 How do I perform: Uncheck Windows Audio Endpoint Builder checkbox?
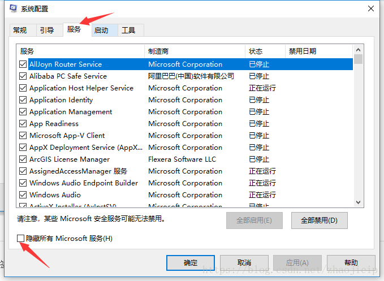point(23,183)
